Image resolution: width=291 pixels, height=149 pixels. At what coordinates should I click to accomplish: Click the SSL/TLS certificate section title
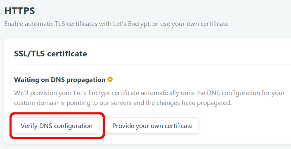click(50, 54)
